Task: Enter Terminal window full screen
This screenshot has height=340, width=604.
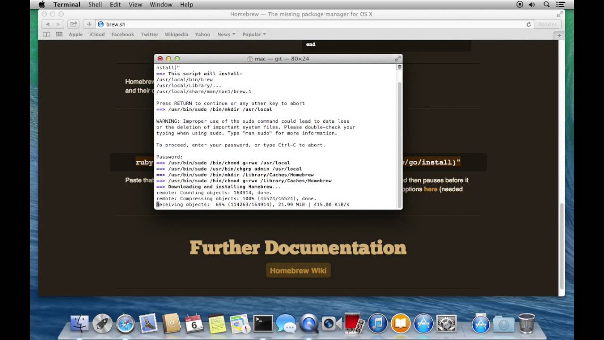Action: (x=398, y=59)
